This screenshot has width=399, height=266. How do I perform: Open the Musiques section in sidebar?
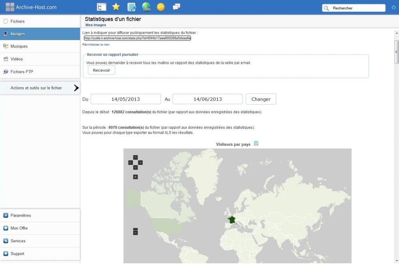pos(19,46)
